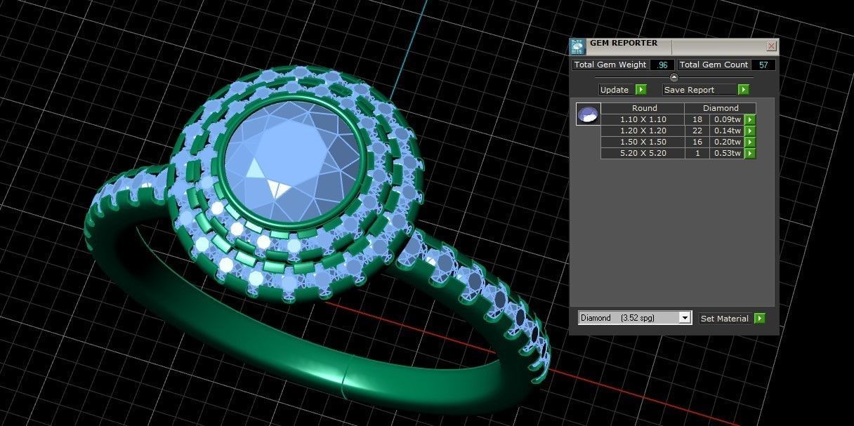
Task: Click the Round column header
Action: 643,108
